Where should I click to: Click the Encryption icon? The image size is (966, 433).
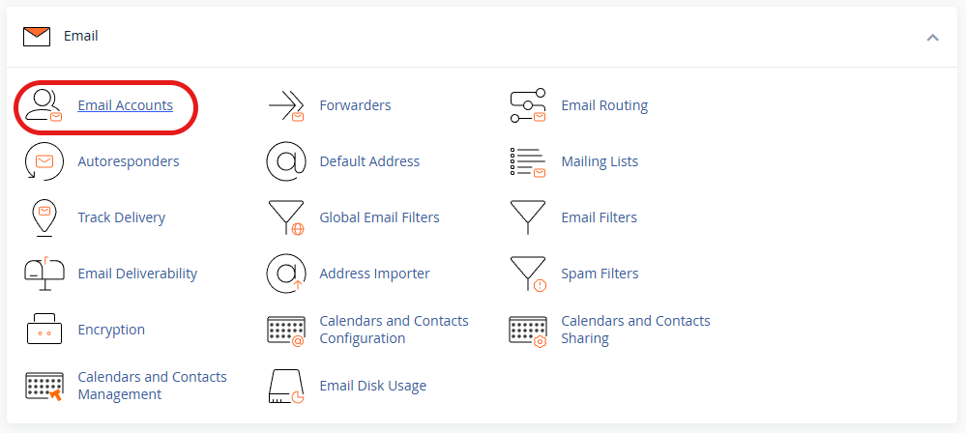click(x=44, y=330)
